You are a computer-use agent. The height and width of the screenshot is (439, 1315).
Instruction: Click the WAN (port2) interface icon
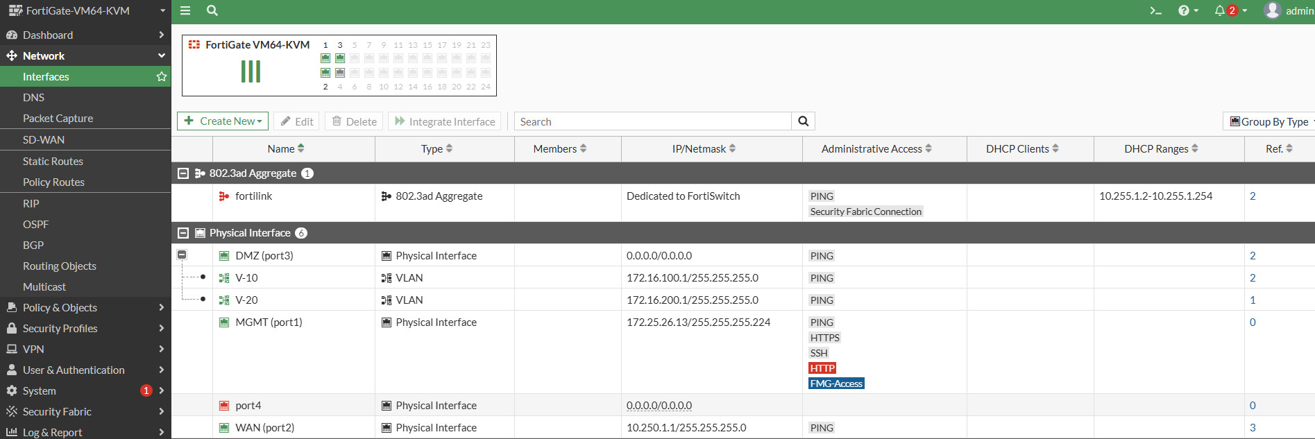pos(224,428)
